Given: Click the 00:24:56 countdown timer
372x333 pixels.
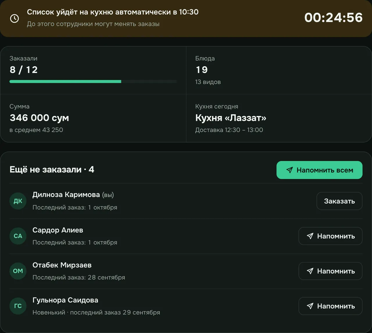Looking at the screenshot, I should (333, 18).
